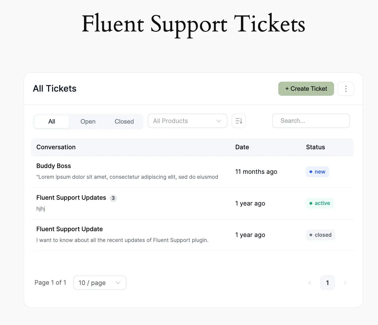
Task: Open the three-dot more options menu
Action: [346, 89]
